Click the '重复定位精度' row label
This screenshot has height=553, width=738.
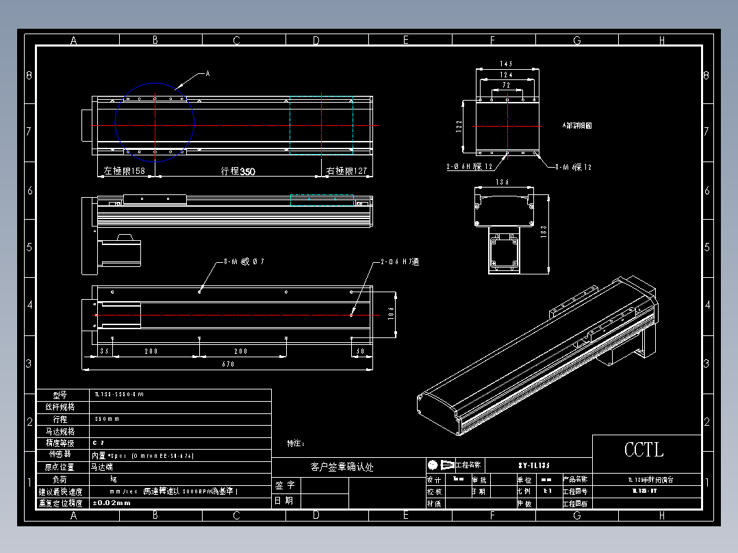pos(61,504)
